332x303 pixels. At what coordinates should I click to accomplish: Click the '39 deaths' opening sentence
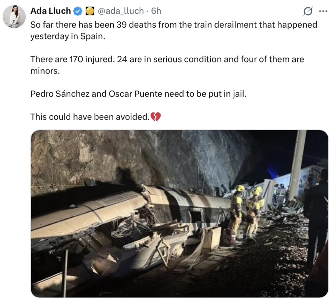click(x=174, y=30)
